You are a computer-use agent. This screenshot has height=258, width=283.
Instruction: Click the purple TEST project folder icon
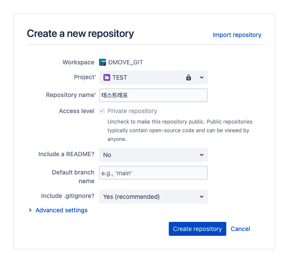click(107, 77)
